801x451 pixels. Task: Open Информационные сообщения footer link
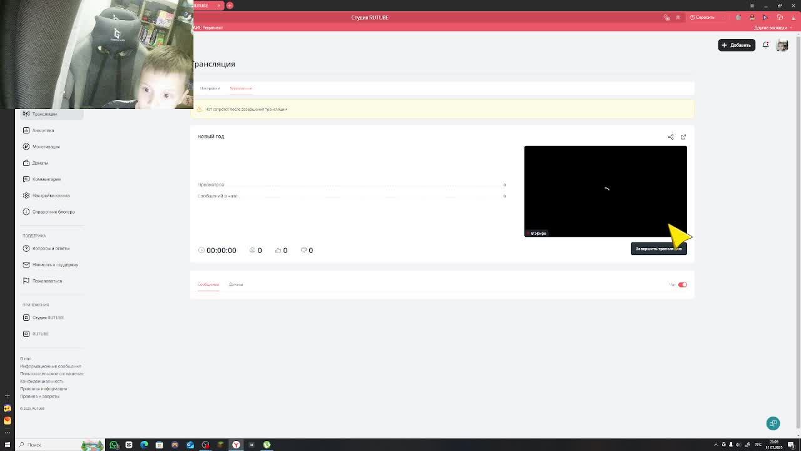pos(51,366)
